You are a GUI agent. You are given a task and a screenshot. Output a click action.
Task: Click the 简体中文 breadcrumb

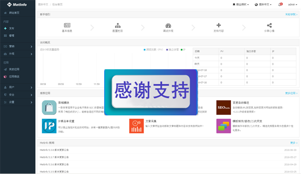click(x=43, y=5)
